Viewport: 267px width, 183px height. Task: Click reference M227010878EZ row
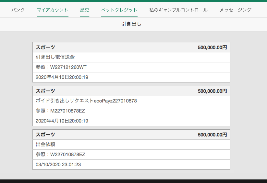tap(131, 111)
